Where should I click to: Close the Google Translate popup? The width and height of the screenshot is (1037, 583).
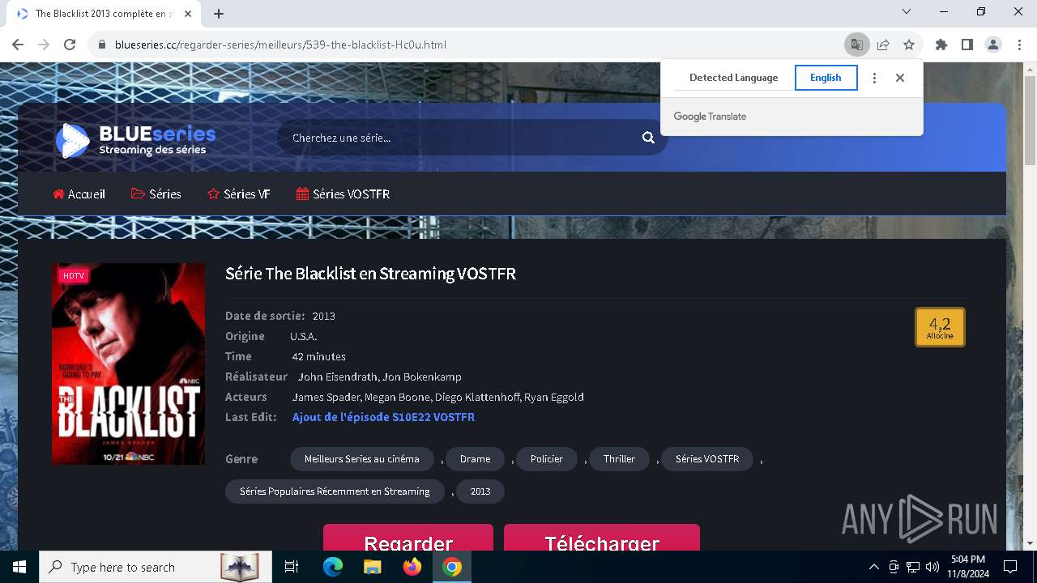(x=900, y=78)
